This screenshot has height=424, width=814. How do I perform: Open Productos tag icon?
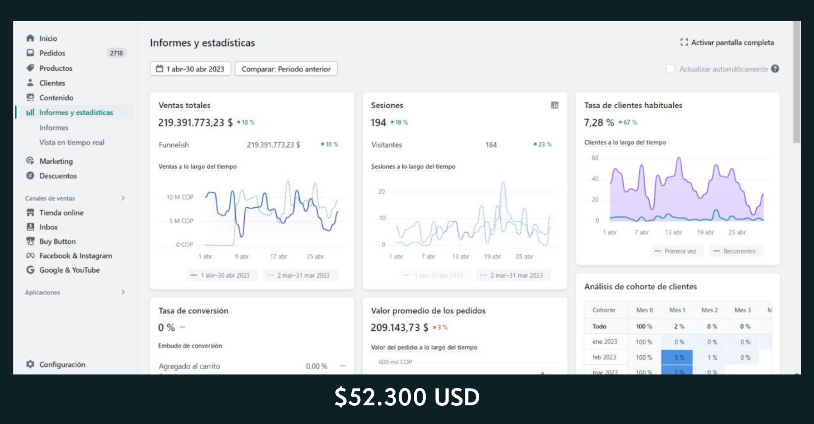click(x=30, y=68)
